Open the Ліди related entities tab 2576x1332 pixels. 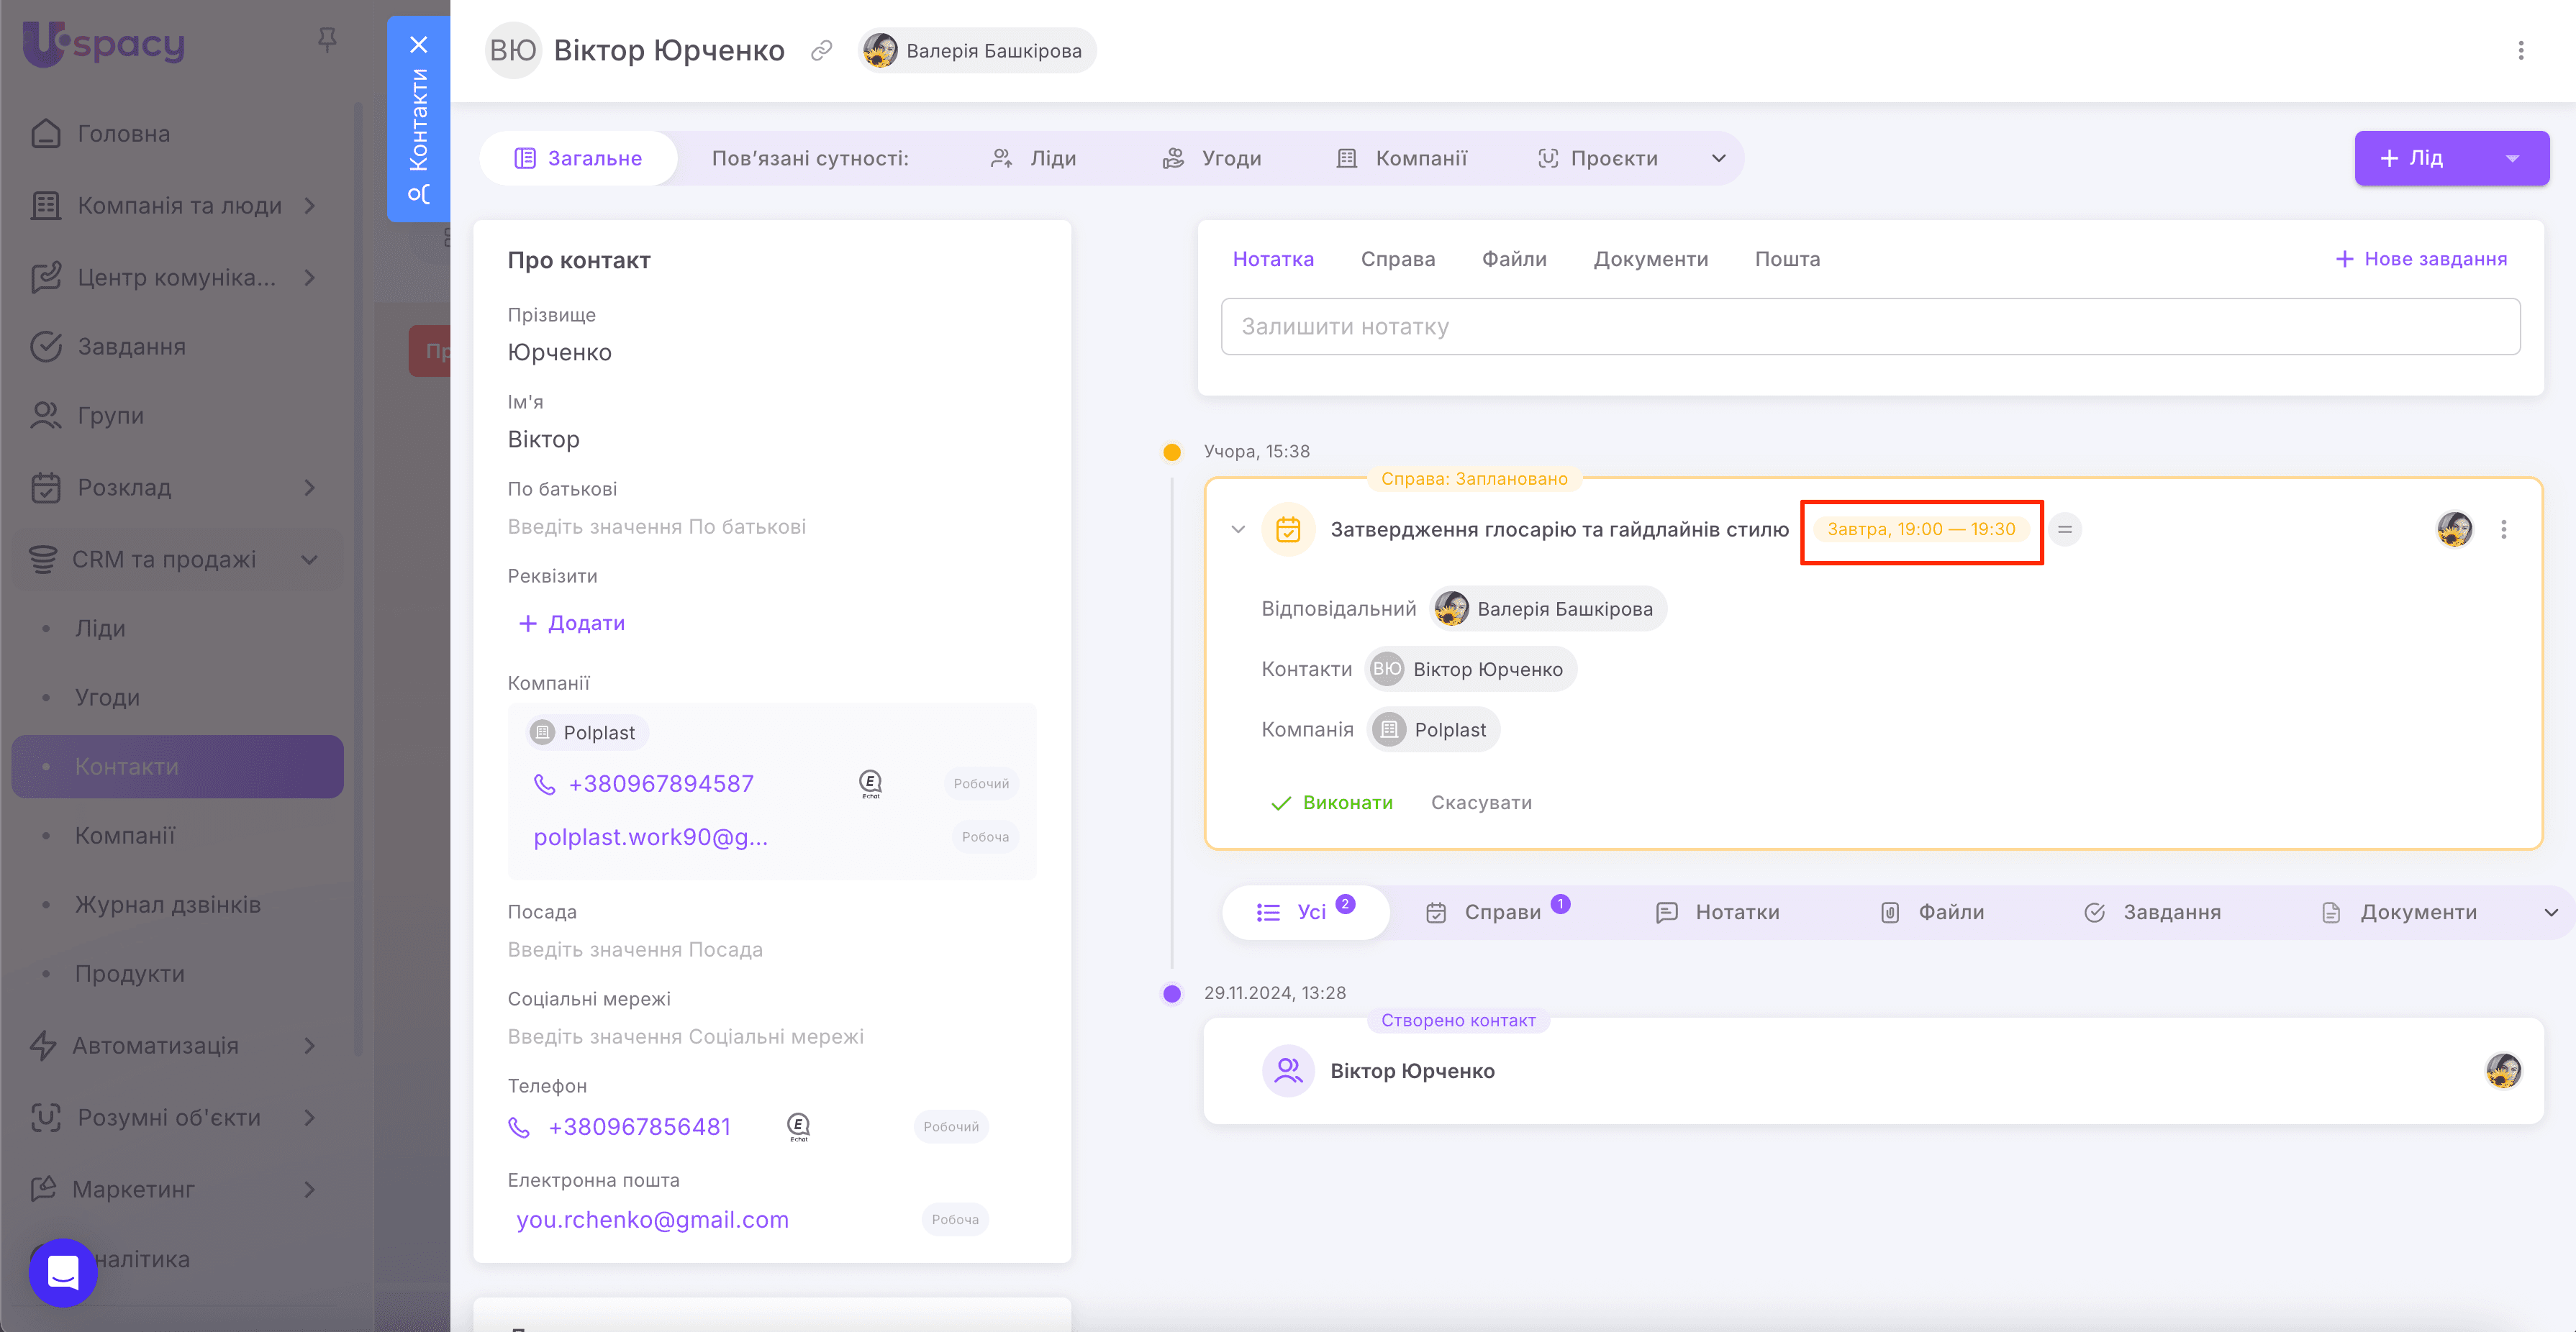pyautogui.click(x=1033, y=158)
